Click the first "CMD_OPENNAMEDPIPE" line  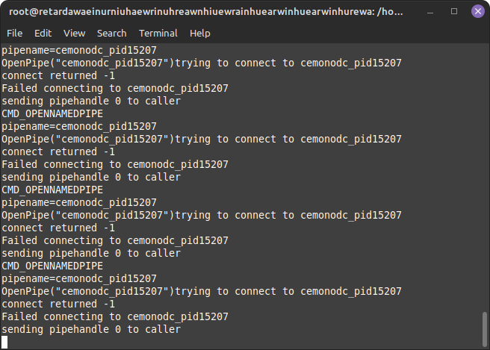coord(52,113)
